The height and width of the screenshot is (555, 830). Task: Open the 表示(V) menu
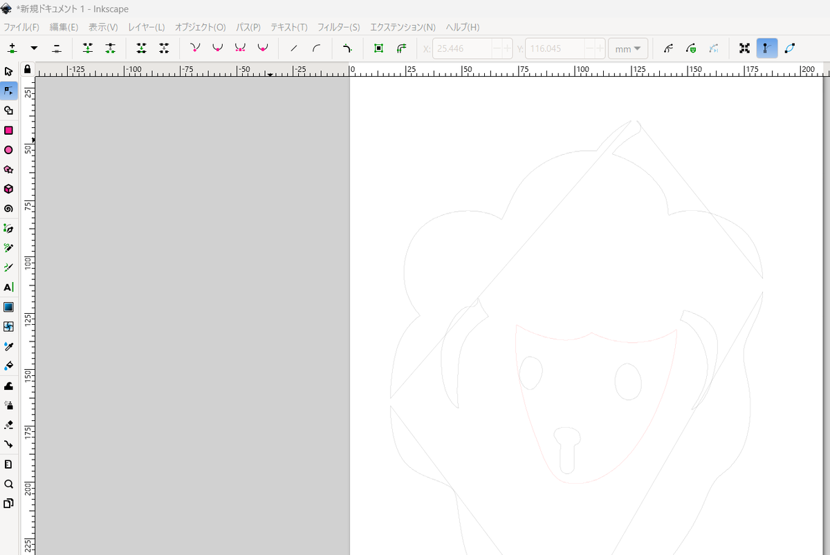coord(103,27)
